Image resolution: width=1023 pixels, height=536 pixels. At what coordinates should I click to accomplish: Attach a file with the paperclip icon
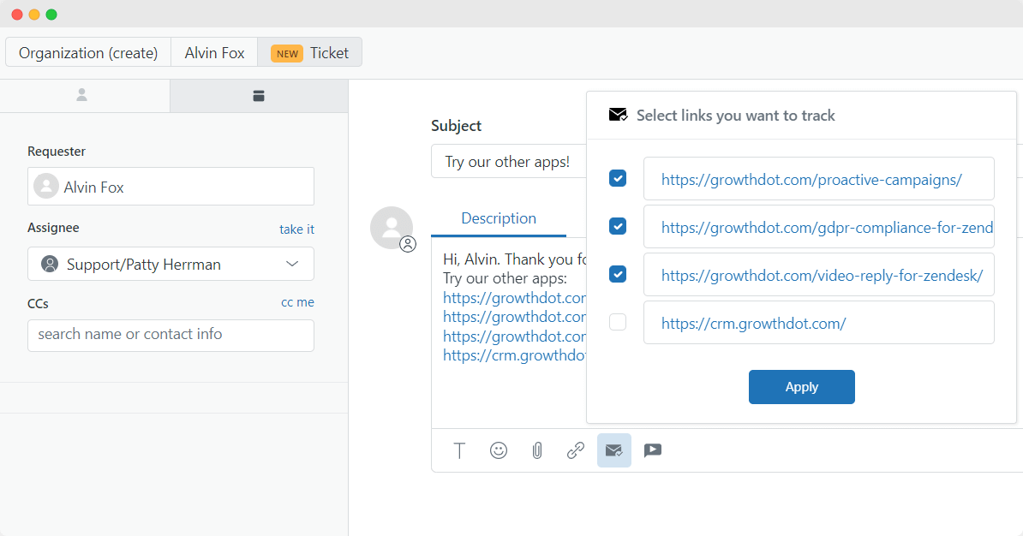(x=537, y=450)
